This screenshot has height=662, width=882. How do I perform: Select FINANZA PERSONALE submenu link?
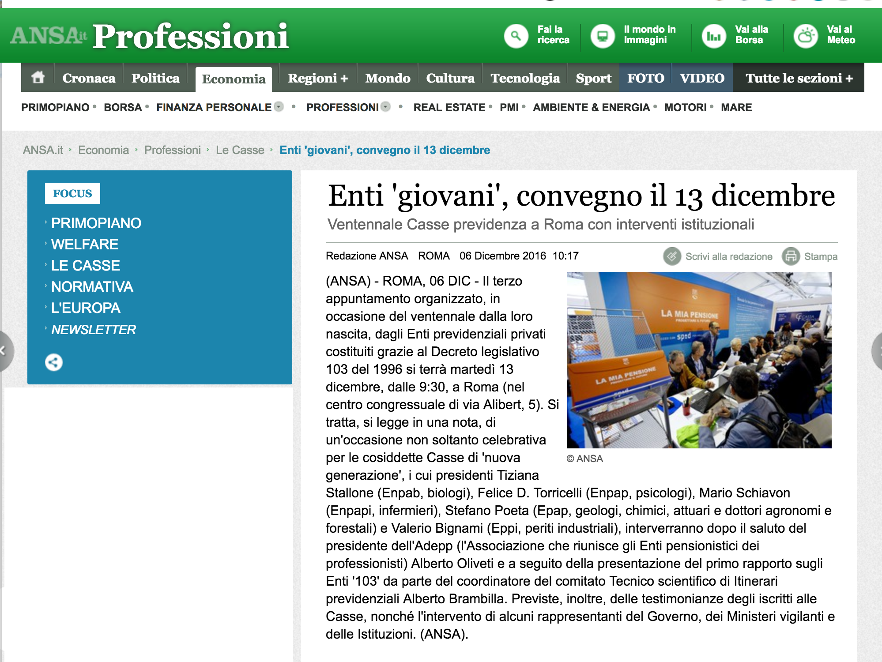214,107
